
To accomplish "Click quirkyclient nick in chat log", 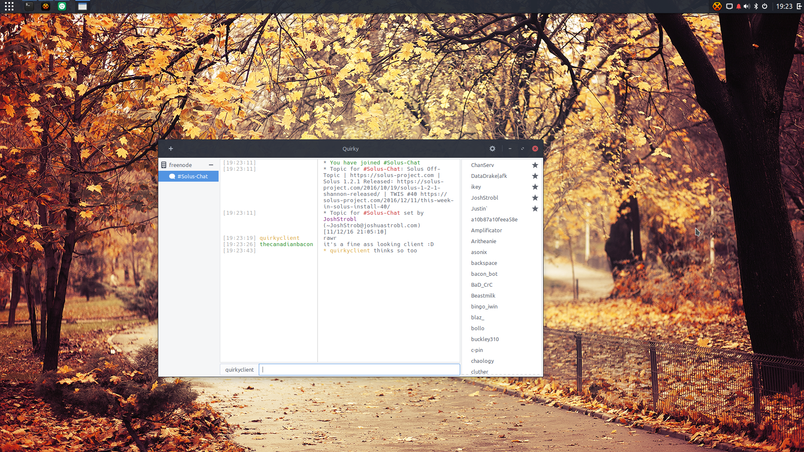I will point(280,238).
